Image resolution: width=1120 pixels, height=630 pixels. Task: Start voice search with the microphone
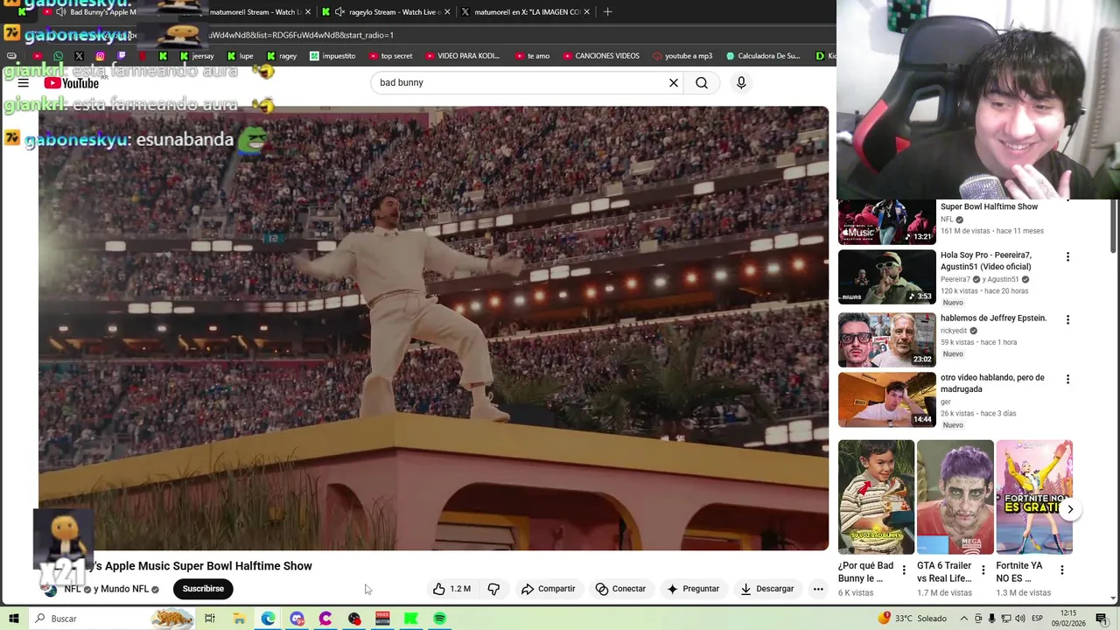coord(741,82)
